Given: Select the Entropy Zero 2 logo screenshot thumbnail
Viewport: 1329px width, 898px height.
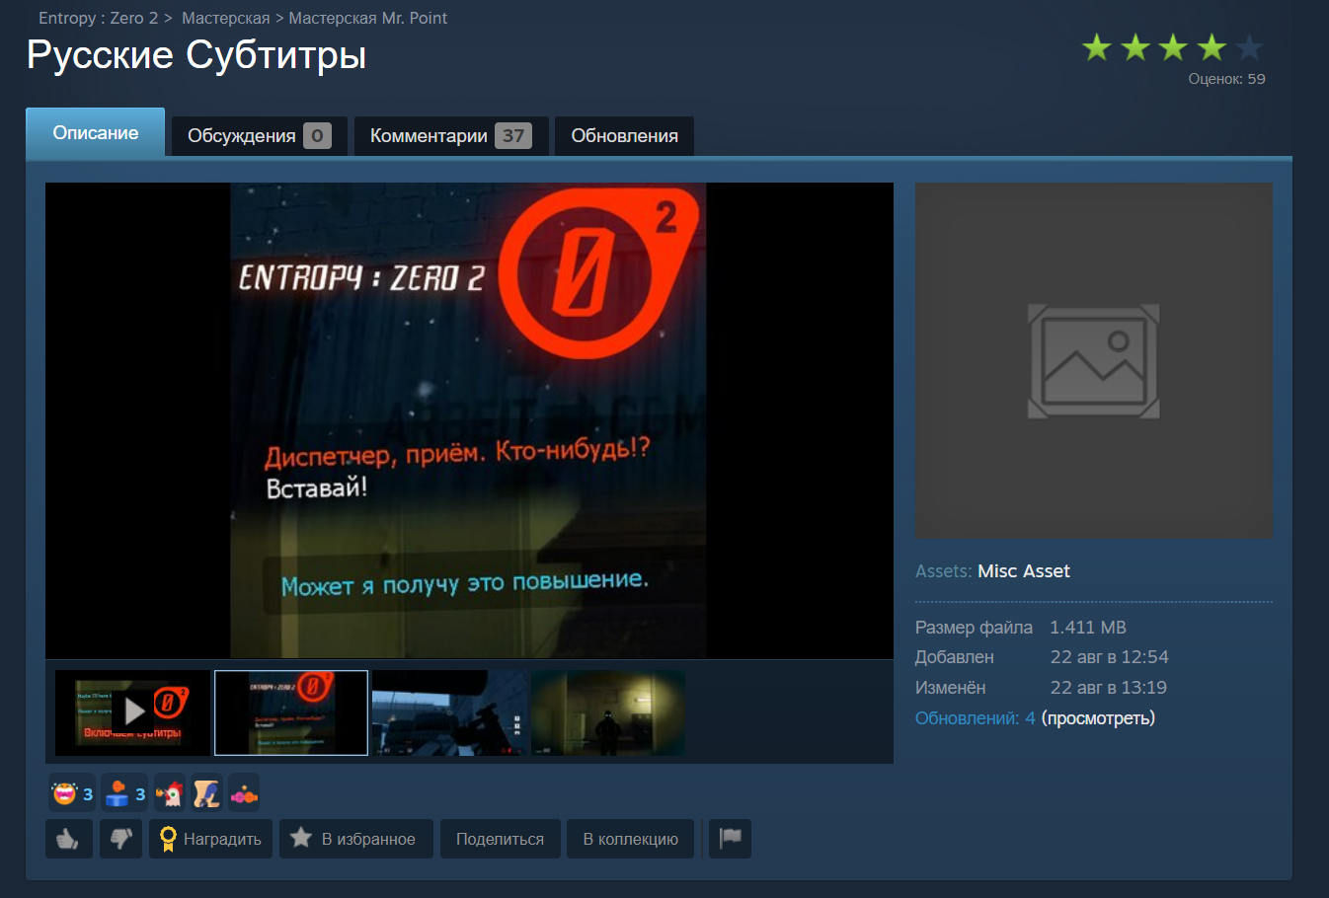Looking at the screenshot, I should click(291, 712).
